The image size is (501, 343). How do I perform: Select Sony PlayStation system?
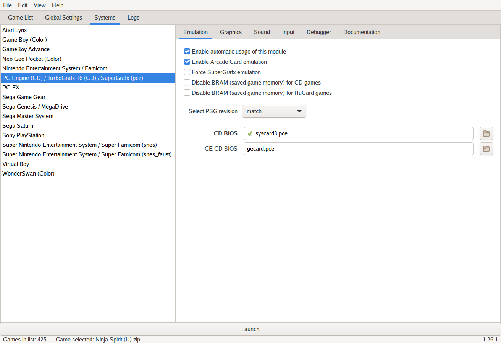[88, 135]
